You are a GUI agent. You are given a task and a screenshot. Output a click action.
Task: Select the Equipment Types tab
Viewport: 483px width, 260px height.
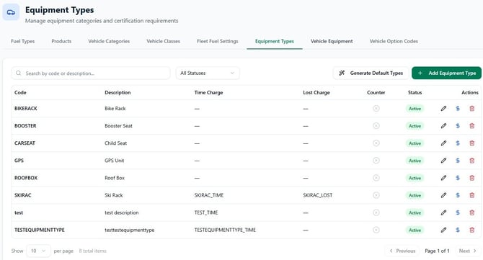tap(275, 41)
